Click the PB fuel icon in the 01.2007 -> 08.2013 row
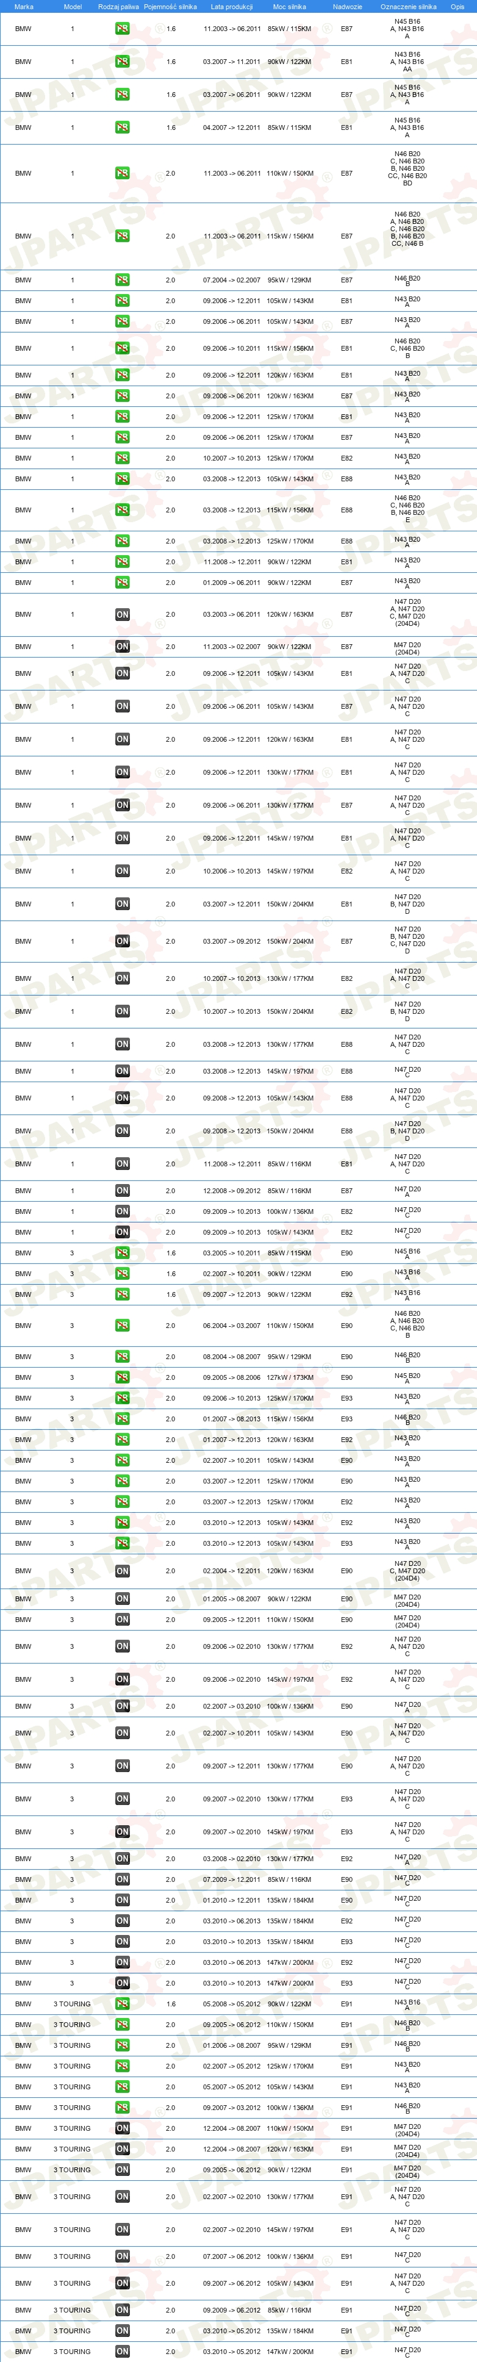Viewport: 477px width, 2362px height. point(122,1418)
